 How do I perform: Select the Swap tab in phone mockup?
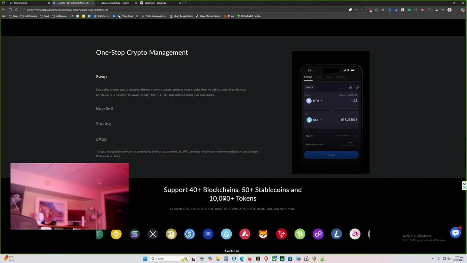pos(308,77)
